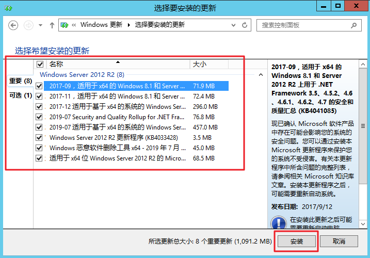Uncheck the 2017-11 update checkbox
This screenshot has height=258, width=370.
pos(39,96)
